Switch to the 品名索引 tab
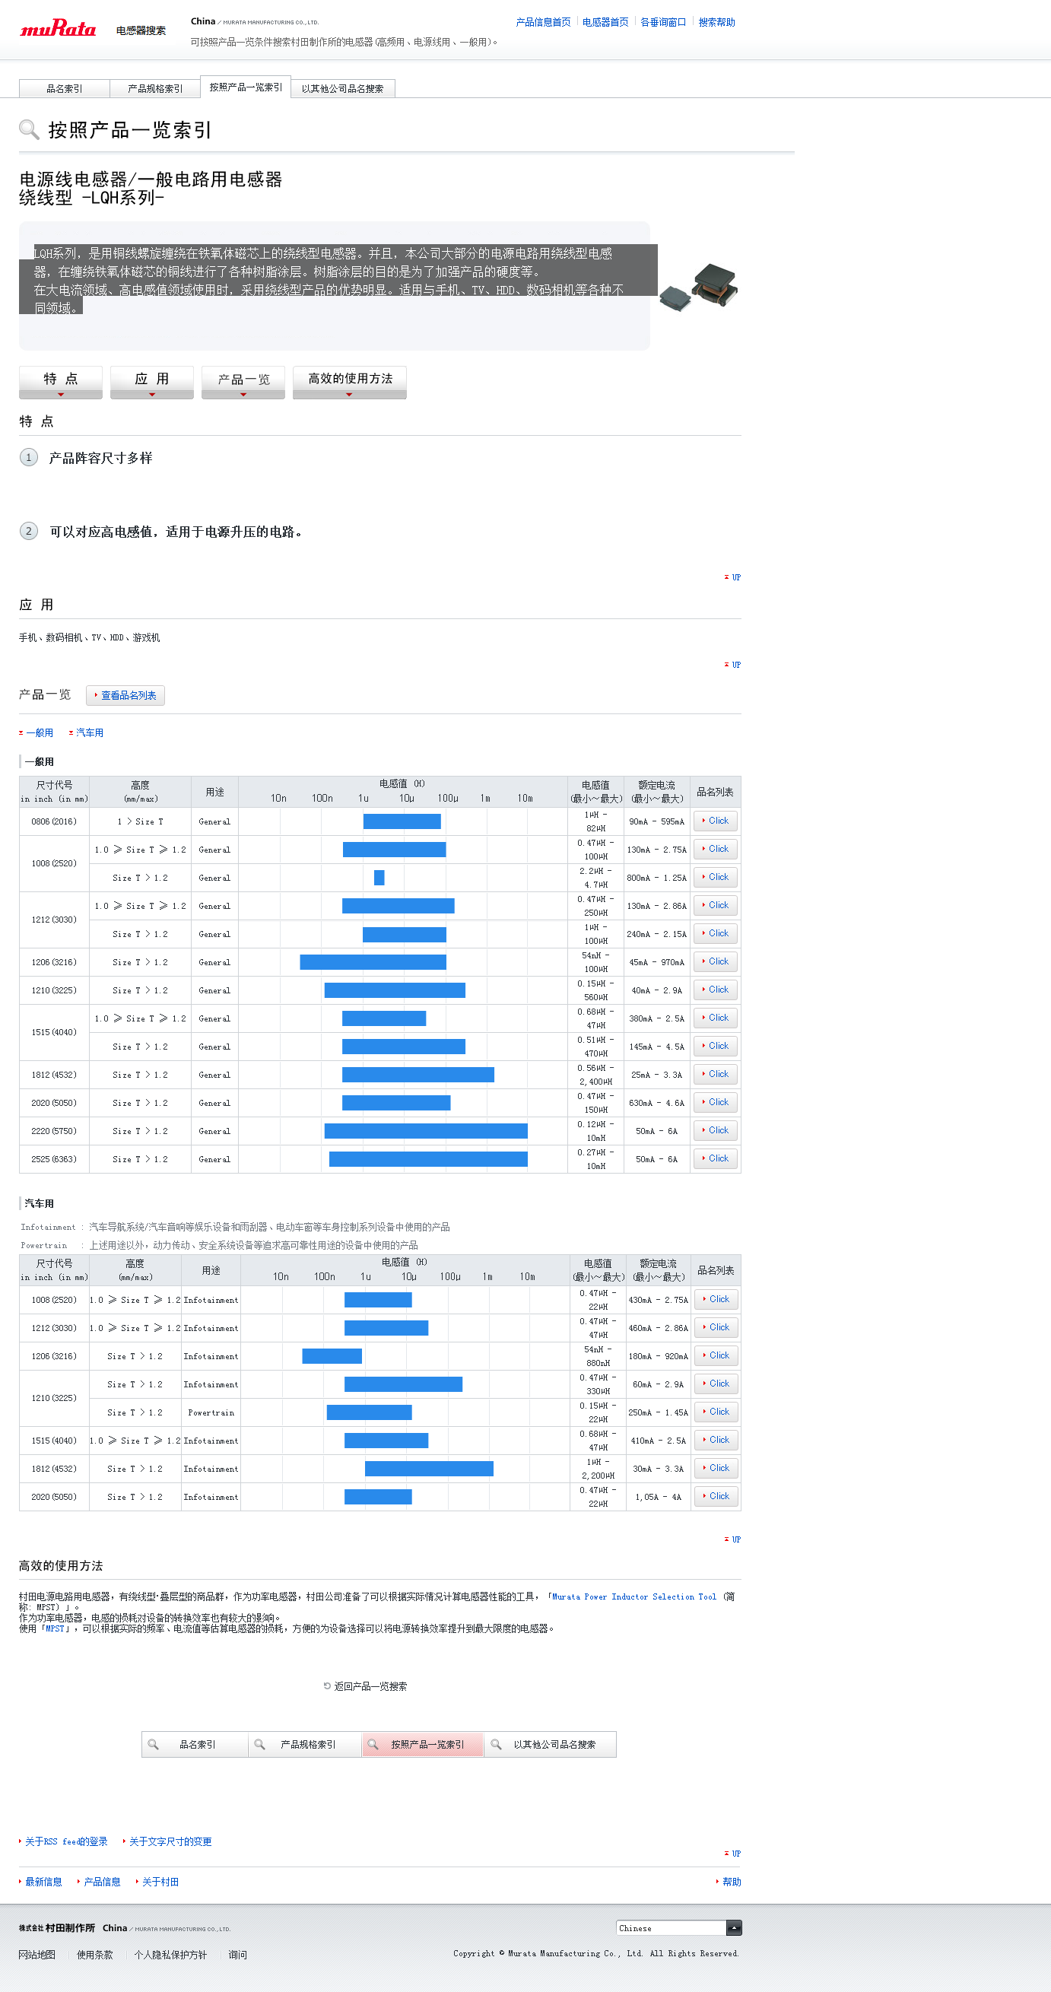Screen dimensions: 1051x1992 [64, 89]
